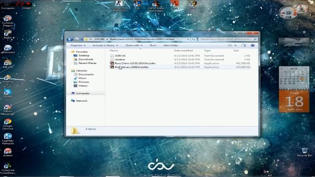Open the Explorer help icon
This screenshot has height=177, width=315.
click(x=252, y=45)
